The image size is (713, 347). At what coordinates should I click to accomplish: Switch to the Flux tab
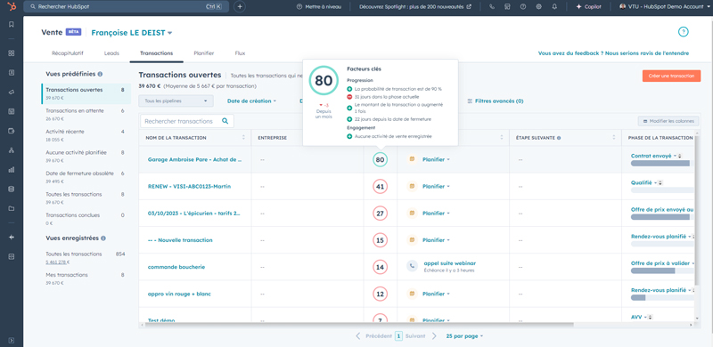point(240,53)
